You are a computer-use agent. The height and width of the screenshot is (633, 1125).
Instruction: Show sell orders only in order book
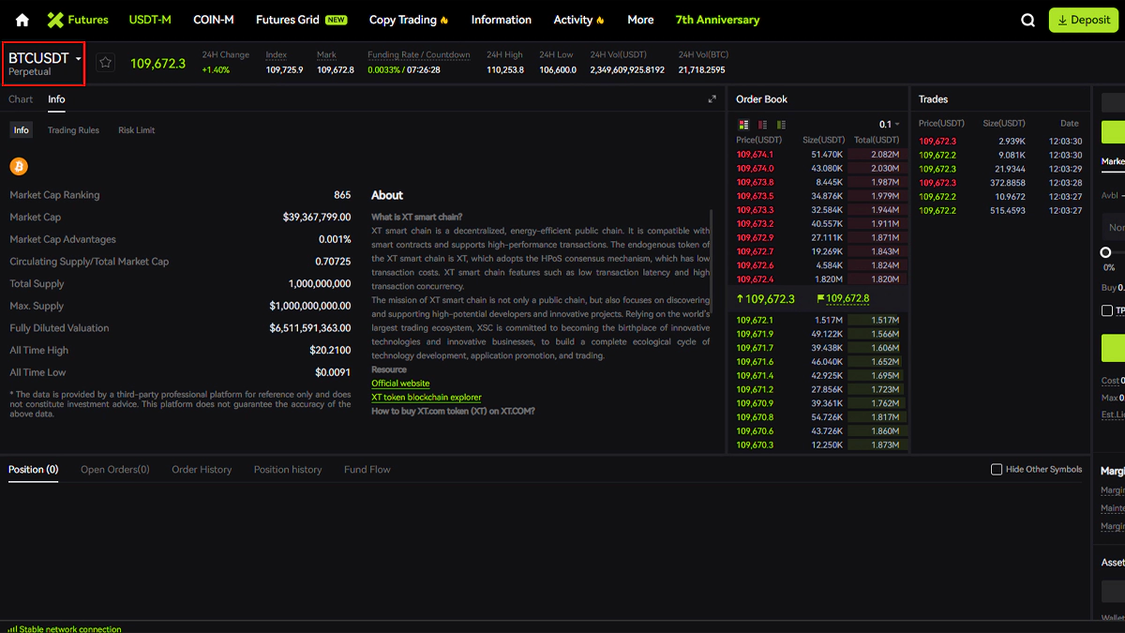[763, 125]
